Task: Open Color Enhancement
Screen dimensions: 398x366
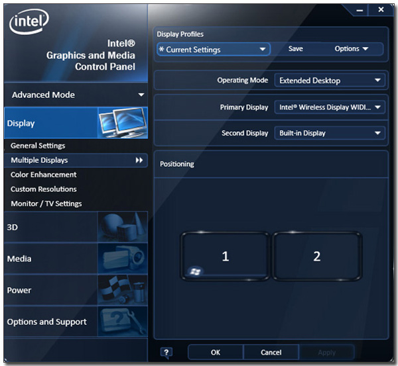Action: point(43,175)
